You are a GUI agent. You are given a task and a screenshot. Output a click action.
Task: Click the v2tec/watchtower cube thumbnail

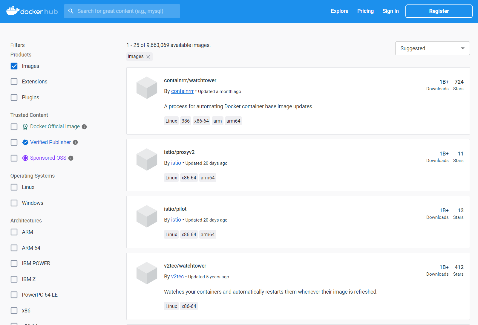tap(147, 273)
